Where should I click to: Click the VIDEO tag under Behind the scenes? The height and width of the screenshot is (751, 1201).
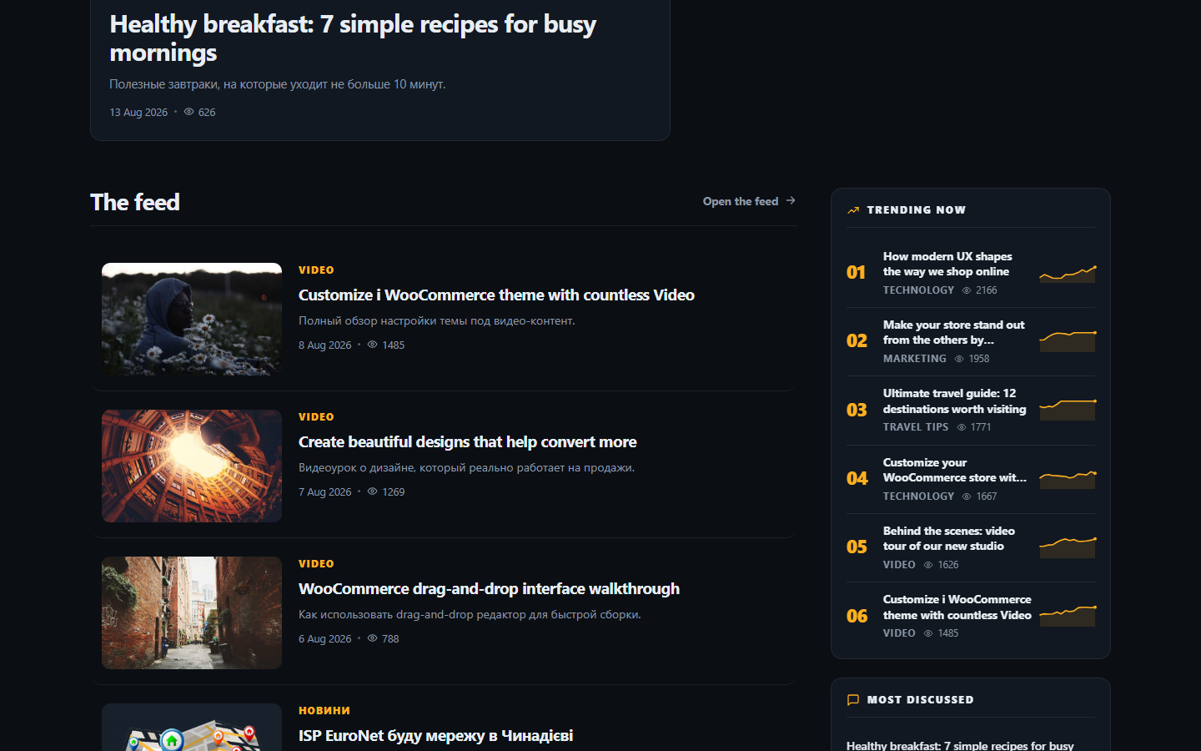(x=899, y=565)
